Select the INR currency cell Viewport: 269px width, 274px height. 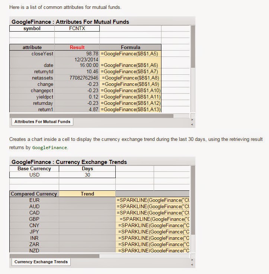click(x=34, y=238)
